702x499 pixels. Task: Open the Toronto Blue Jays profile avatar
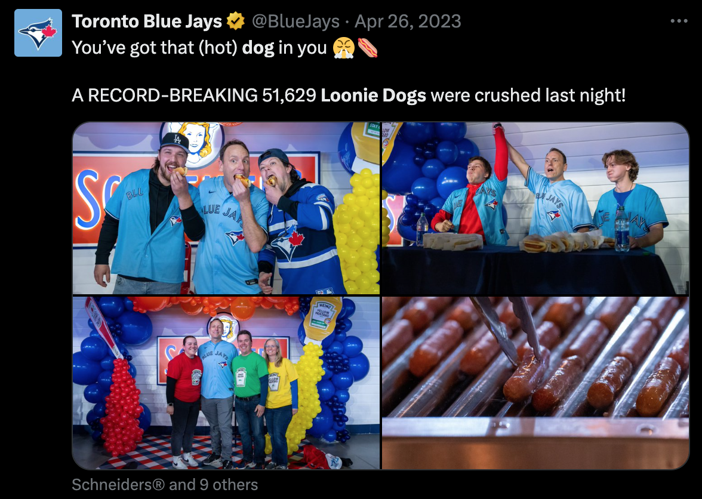38,33
